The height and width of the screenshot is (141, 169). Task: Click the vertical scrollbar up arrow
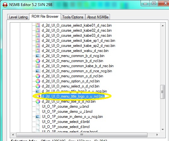pos(163,26)
